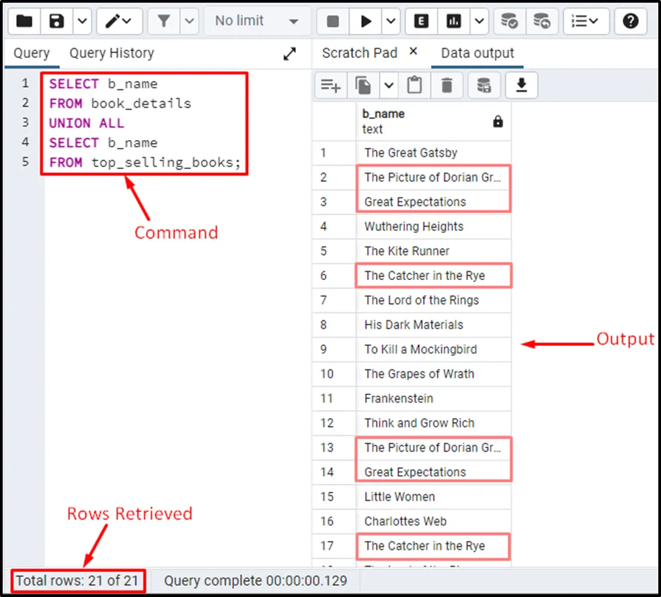Click the Explain (E) toolbar icon
661x597 pixels.
point(422,21)
